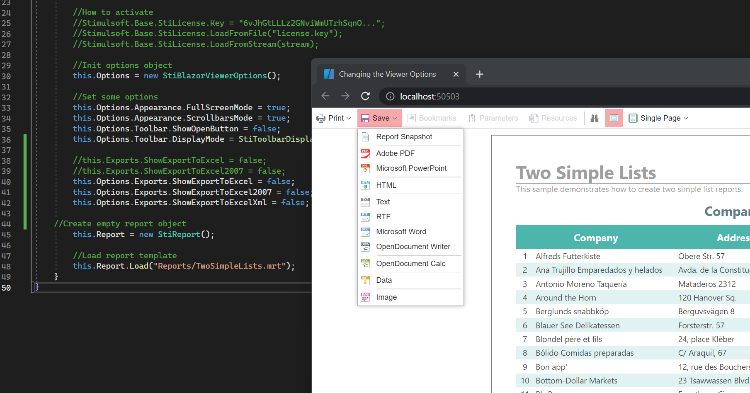Click the OpenDocument Writer icon
The image size is (750, 393).
[365, 247]
